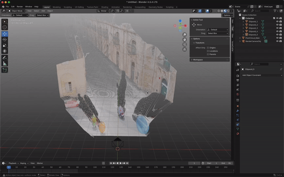
Task: Select the Cursor tool
Action: tap(4, 28)
